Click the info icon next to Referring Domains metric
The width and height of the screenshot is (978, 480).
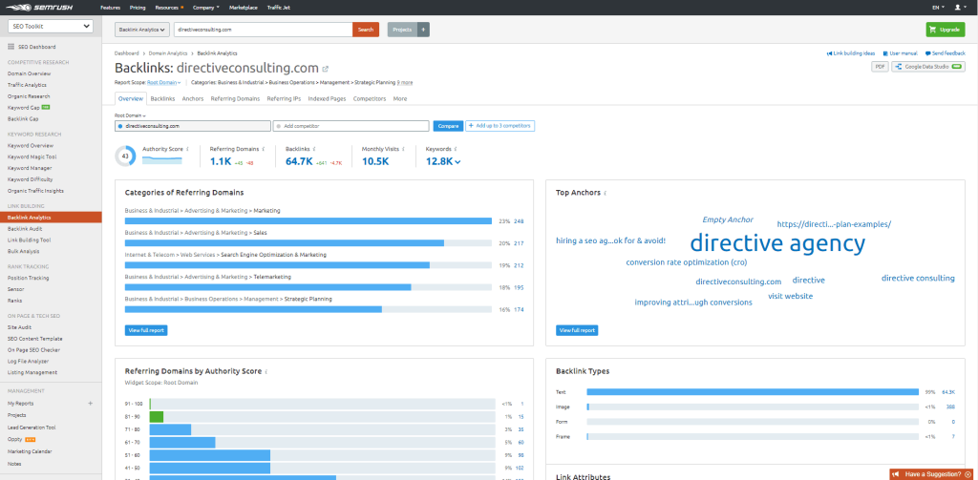tap(264, 150)
